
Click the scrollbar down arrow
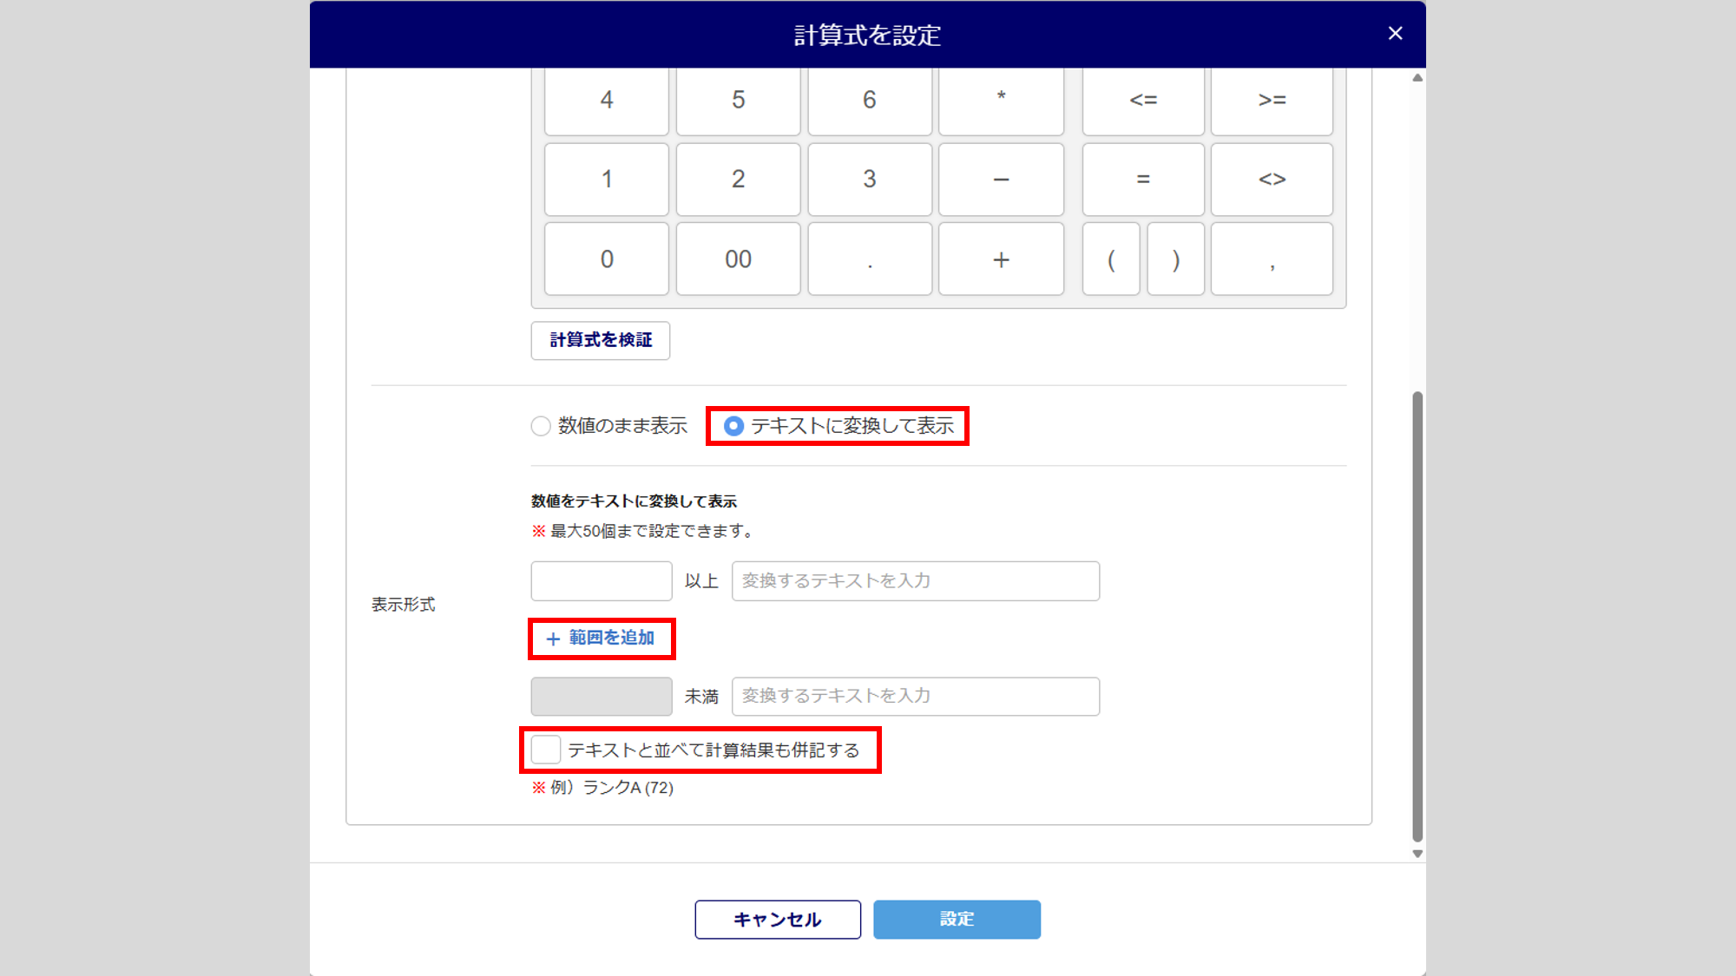click(1417, 854)
